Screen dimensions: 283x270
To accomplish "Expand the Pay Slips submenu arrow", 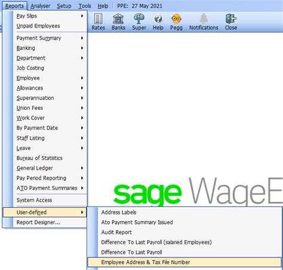I will 82,16.
